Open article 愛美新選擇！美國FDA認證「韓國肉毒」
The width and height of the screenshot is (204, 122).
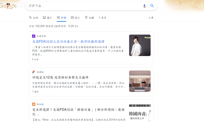tap(78, 112)
